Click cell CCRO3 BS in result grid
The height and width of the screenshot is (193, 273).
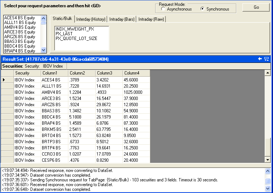tap(55, 154)
